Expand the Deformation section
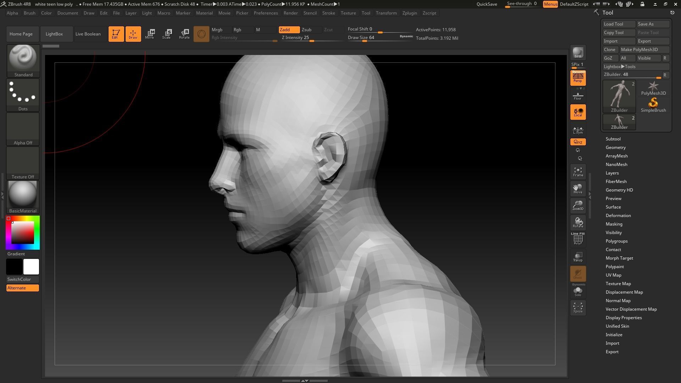This screenshot has height=383, width=681. [618, 216]
